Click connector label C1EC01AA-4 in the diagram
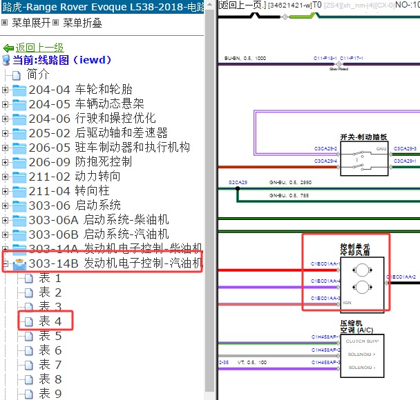Image resolution: width=420 pixels, height=400 pixels. 325,281
